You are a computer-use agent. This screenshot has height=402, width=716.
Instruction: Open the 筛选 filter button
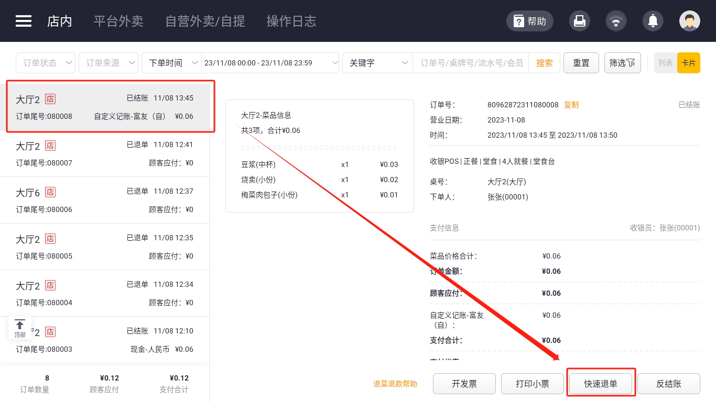coord(622,63)
